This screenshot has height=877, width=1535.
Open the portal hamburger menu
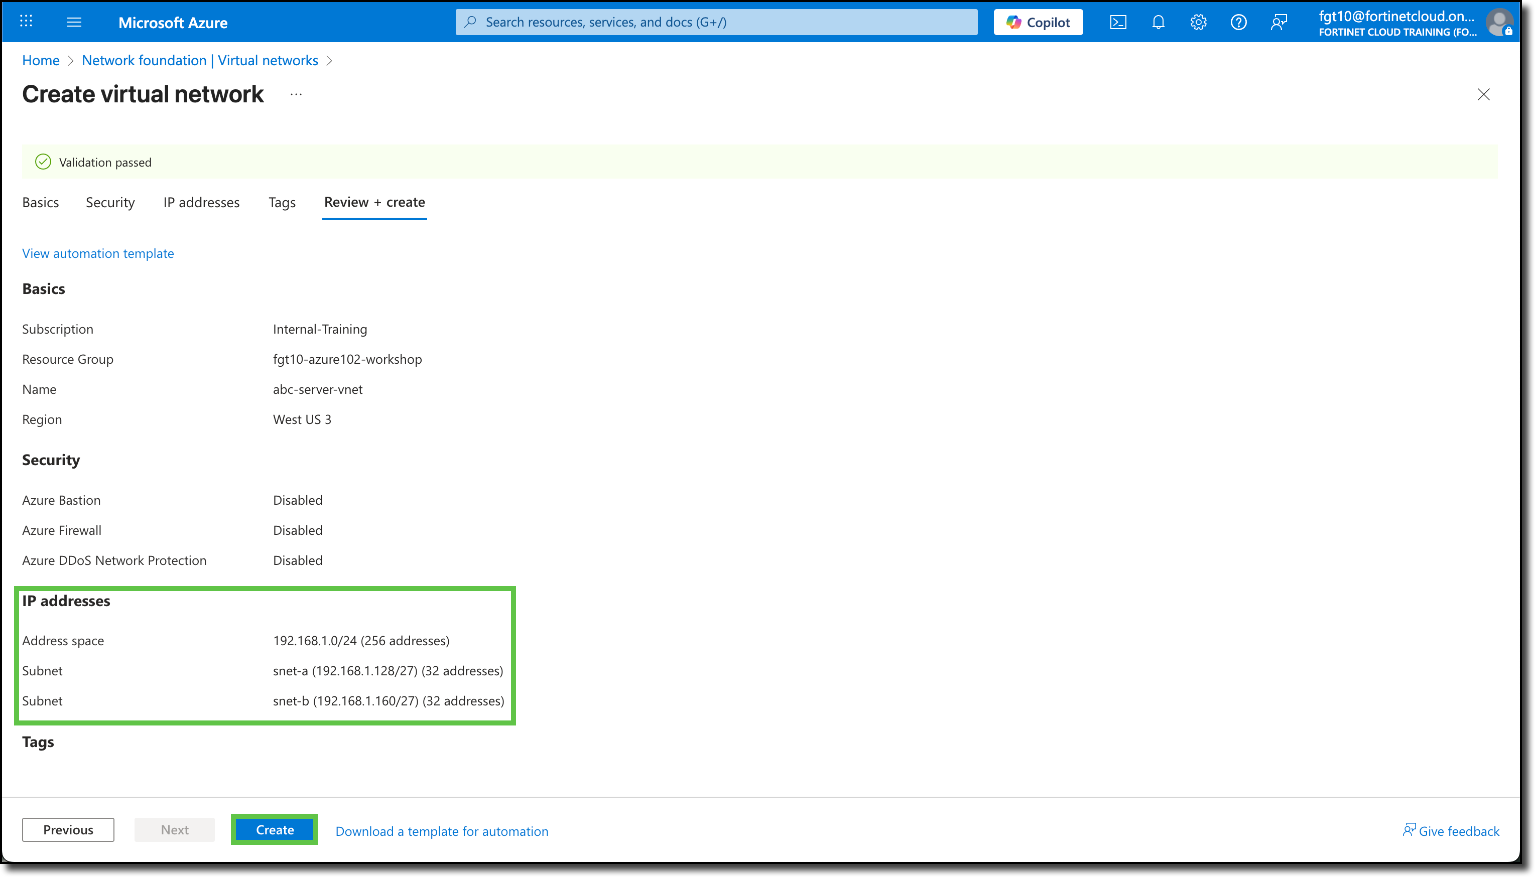point(75,22)
